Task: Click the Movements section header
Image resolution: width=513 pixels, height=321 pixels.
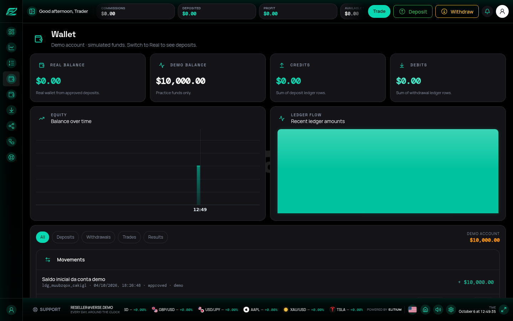Action: coord(268,260)
